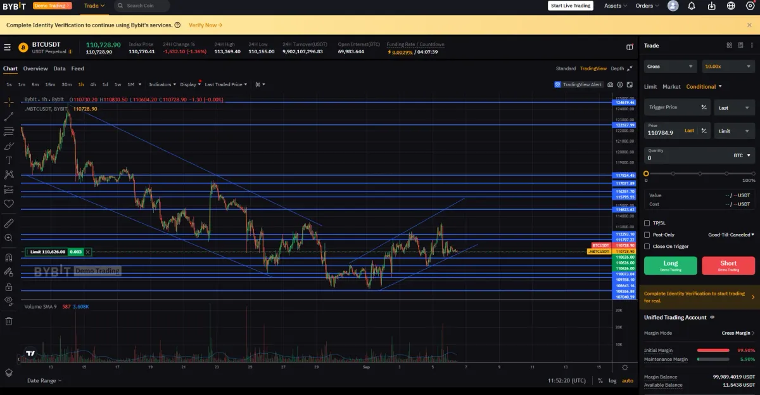This screenshot has height=395, width=760.
Task: Open the Trade panel three-dot menu
Action: coord(750,46)
